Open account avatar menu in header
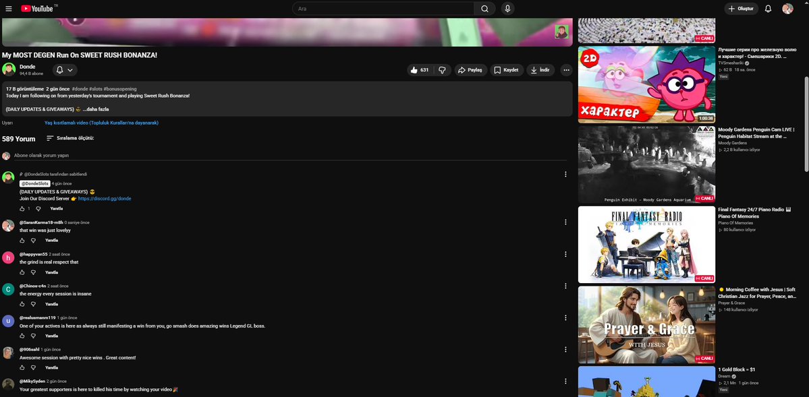This screenshot has height=397, width=809. click(x=787, y=9)
